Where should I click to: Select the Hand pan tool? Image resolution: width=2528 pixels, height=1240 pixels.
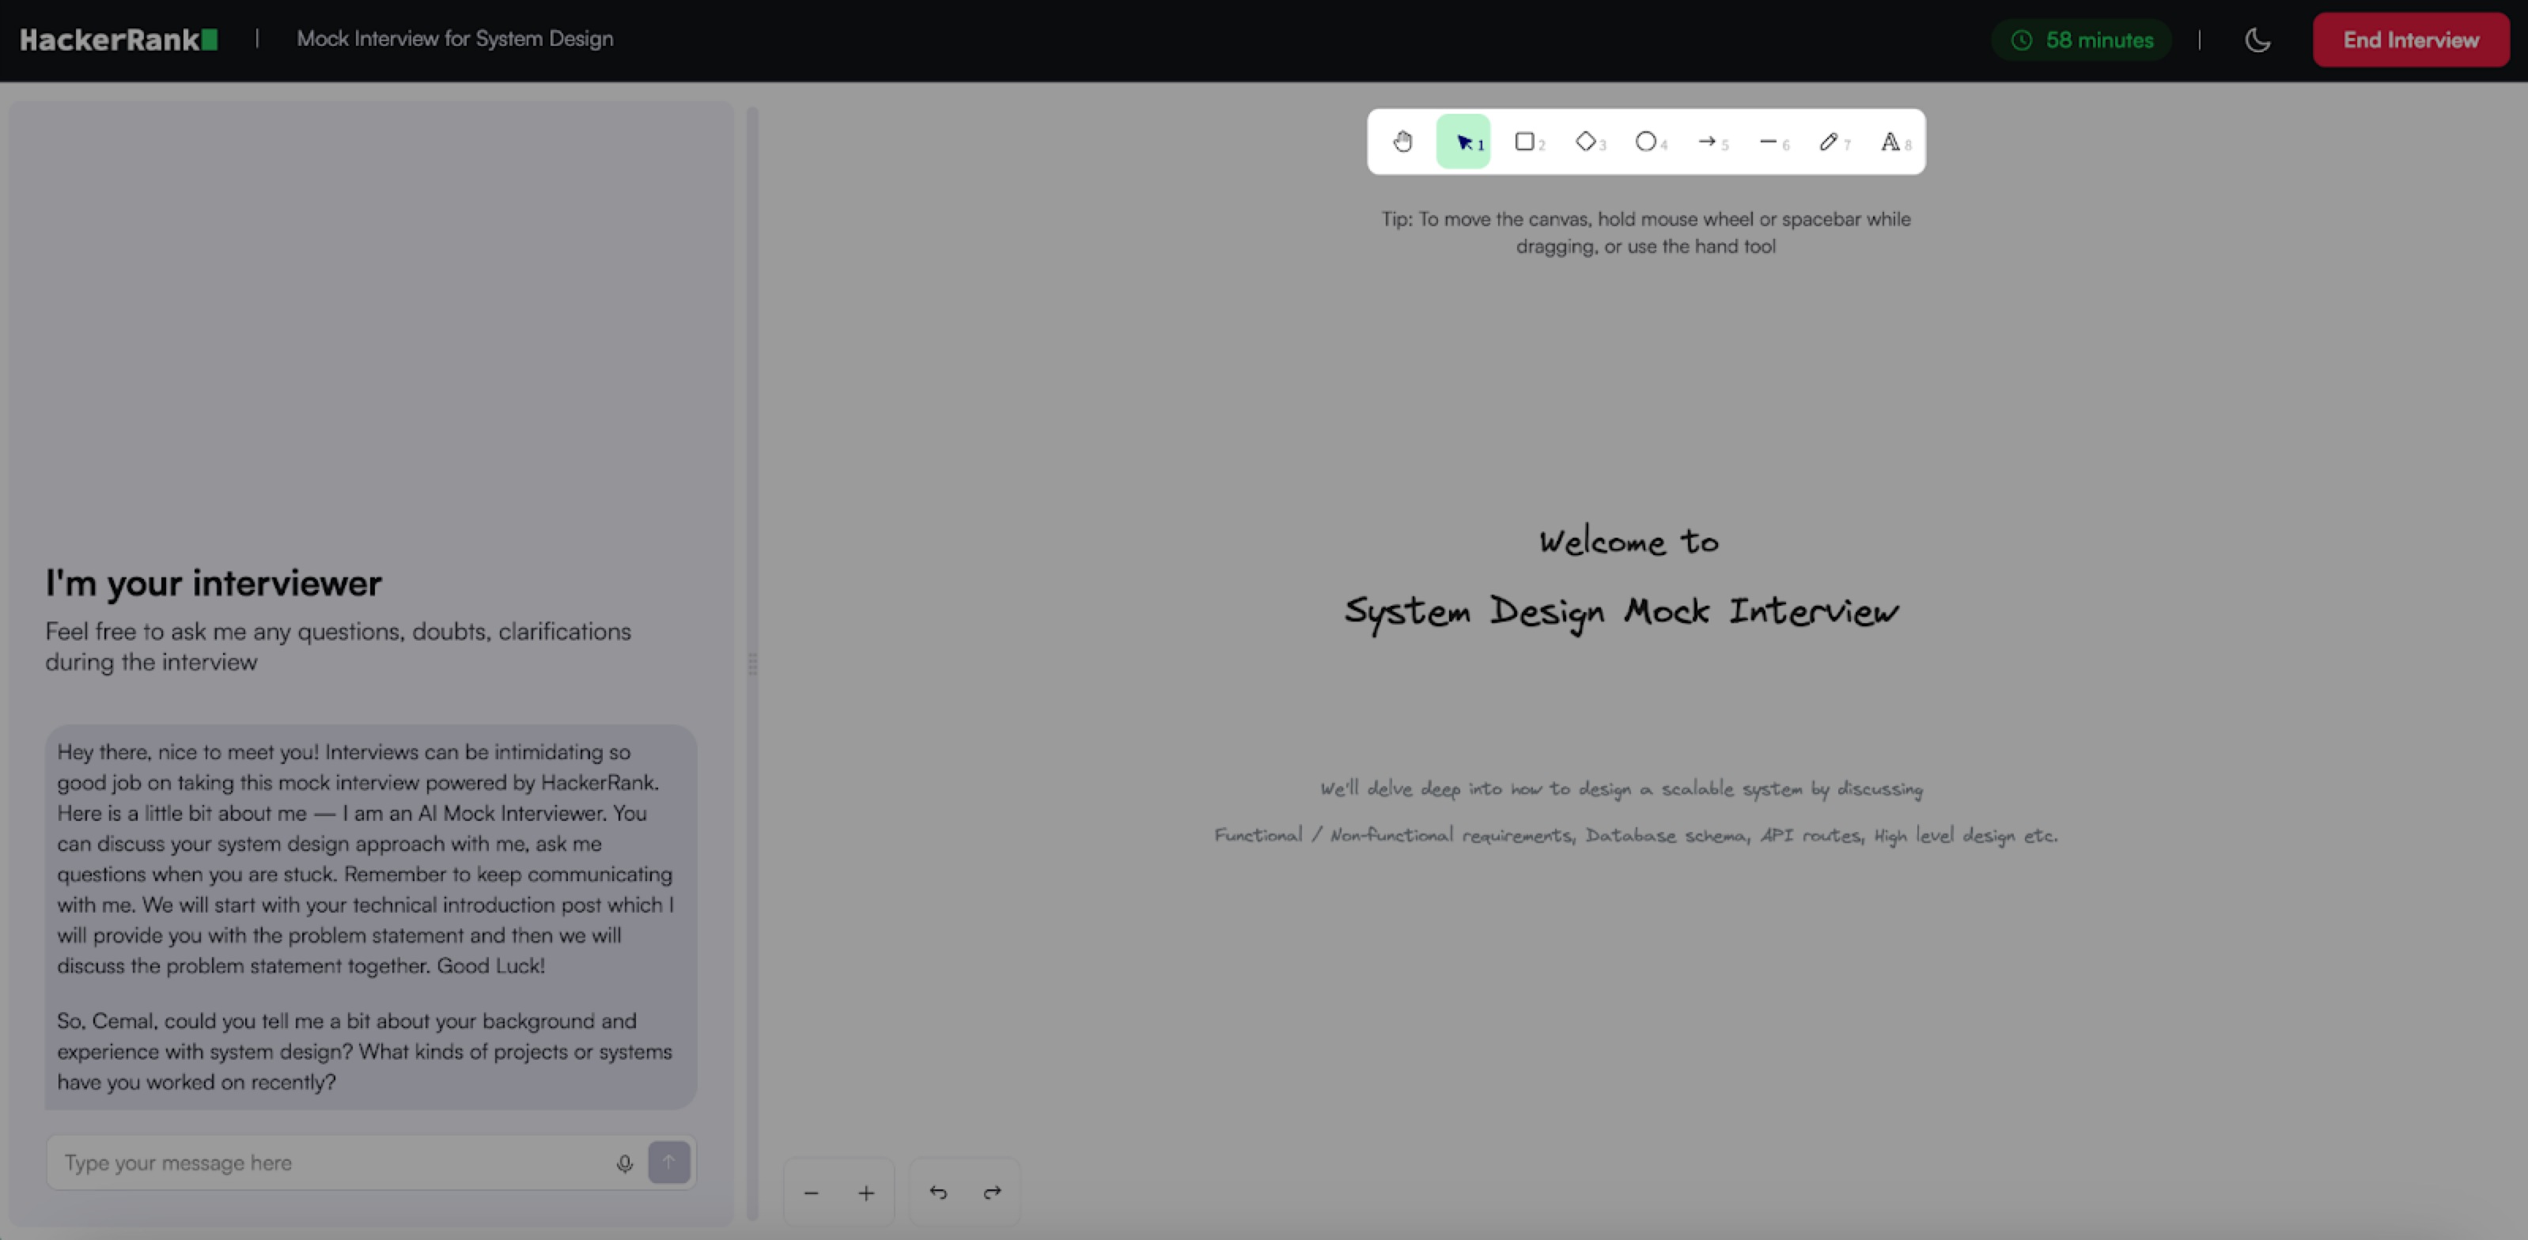coord(1403,142)
